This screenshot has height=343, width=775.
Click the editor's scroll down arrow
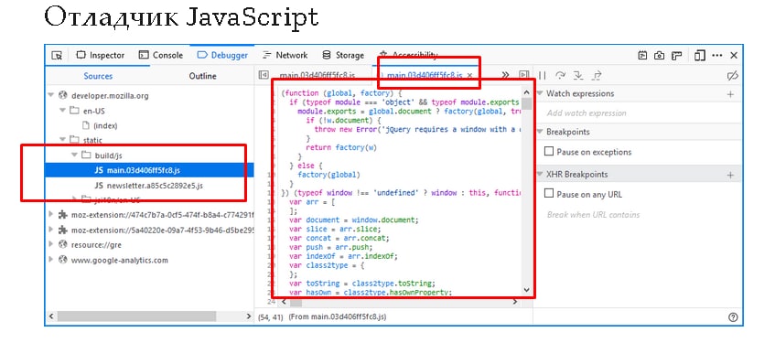pos(526,290)
